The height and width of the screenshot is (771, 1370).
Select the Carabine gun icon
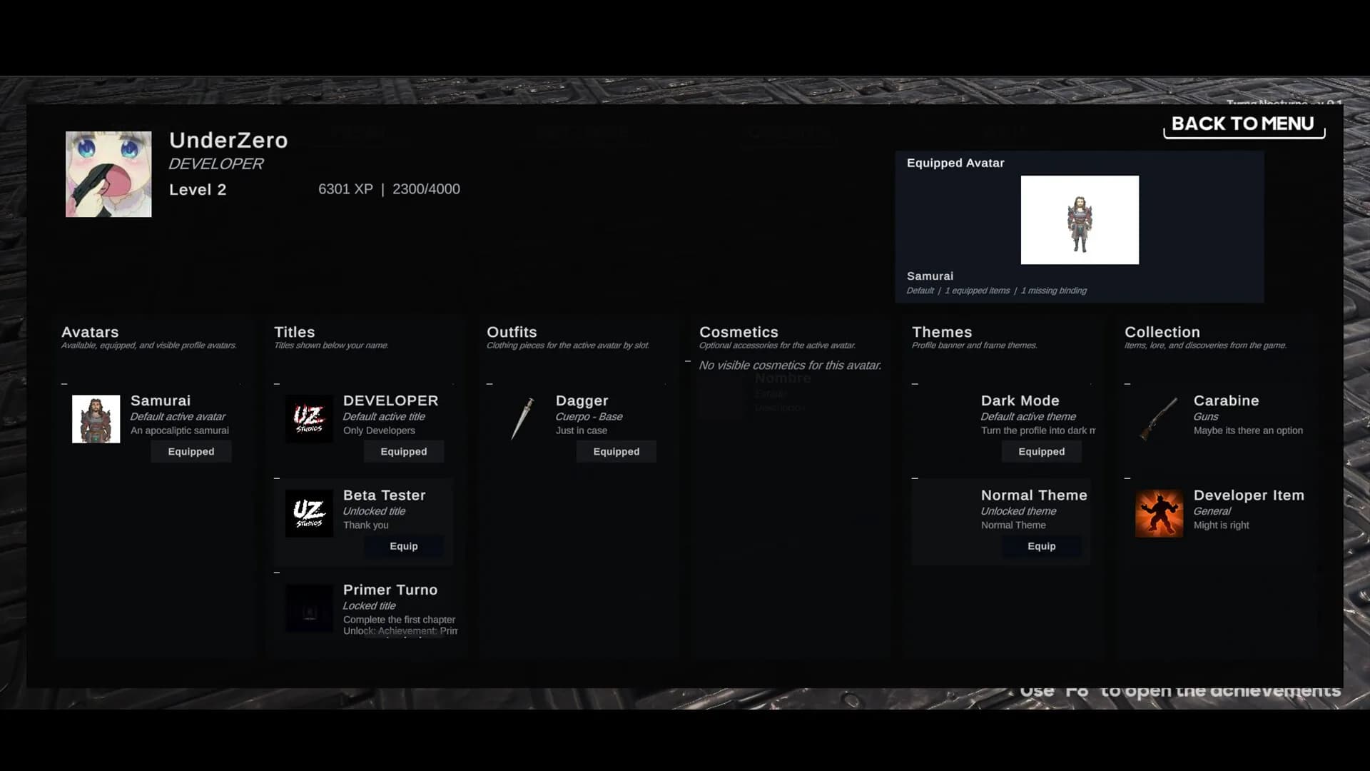[x=1159, y=419]
